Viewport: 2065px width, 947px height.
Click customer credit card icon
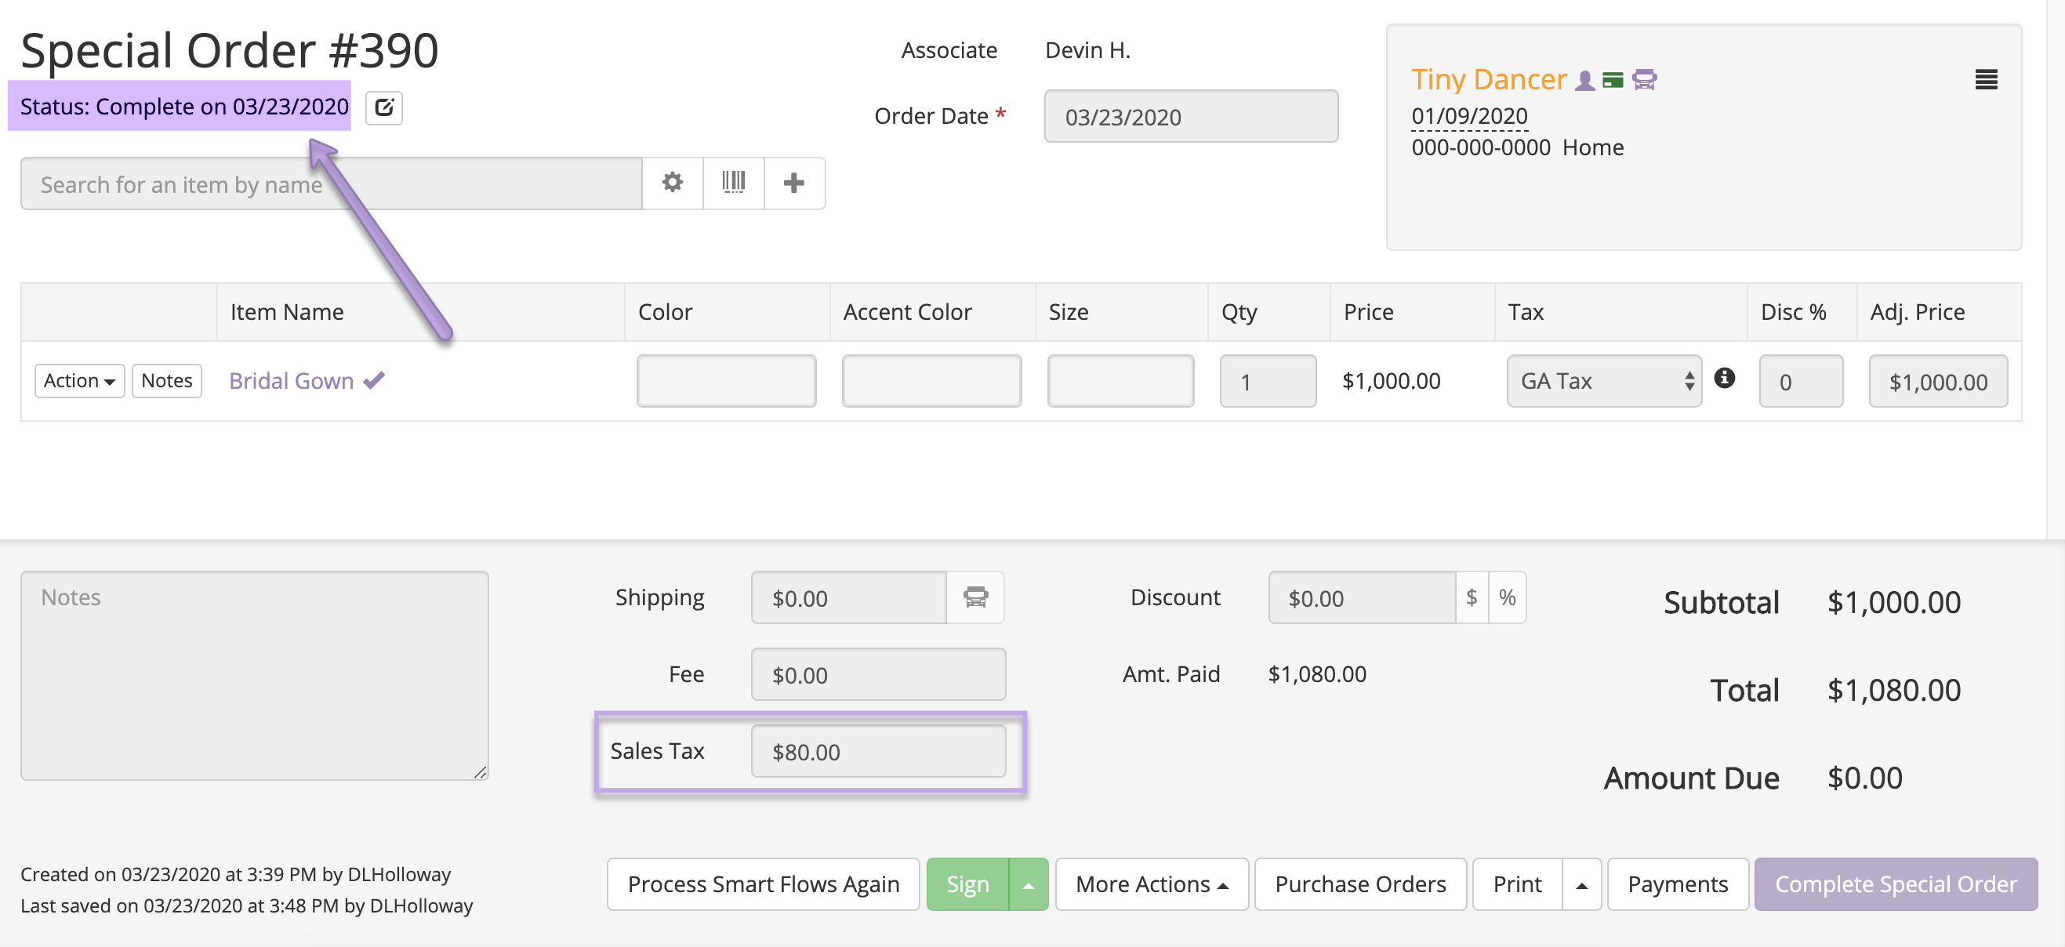click(x=1612, y=80)
